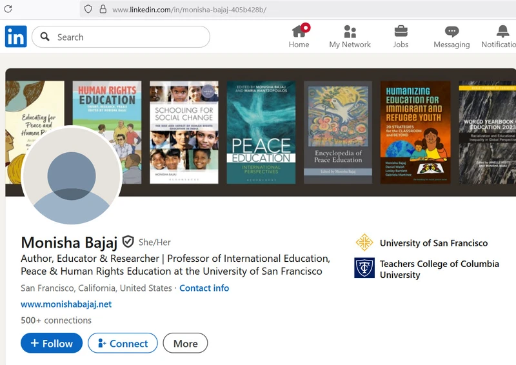The height and width of the screenshot is (365, 516).
Task: Click the University of San Francisco logo
Action: (x=364, y=242)
